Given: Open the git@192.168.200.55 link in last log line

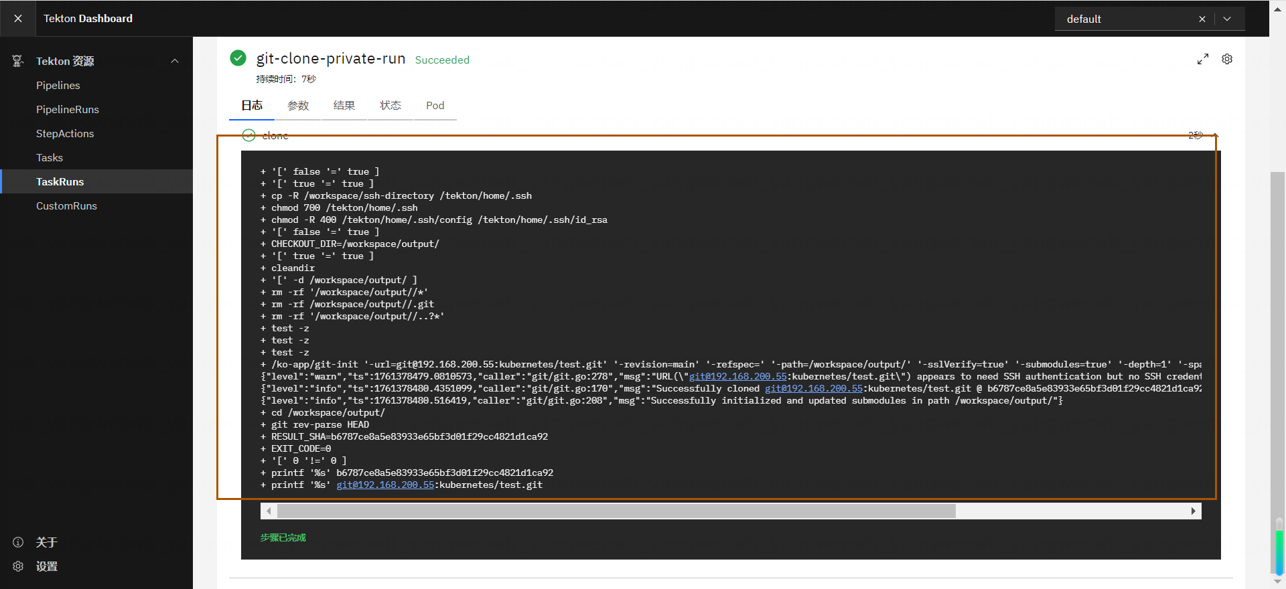Looking at the screenshot, I should pyautogui.click(x=385, y=485).
